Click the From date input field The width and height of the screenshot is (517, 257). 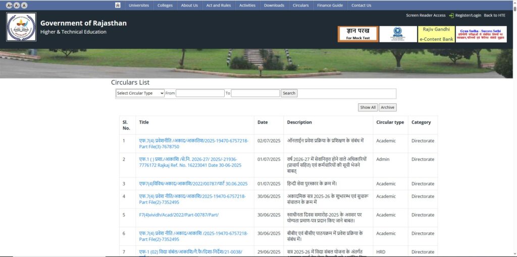point(200,93)
